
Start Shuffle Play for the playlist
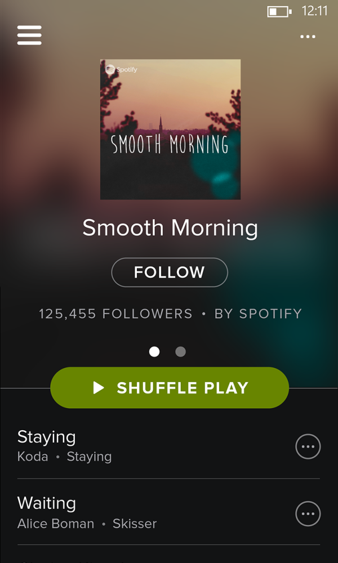(170, 388)
